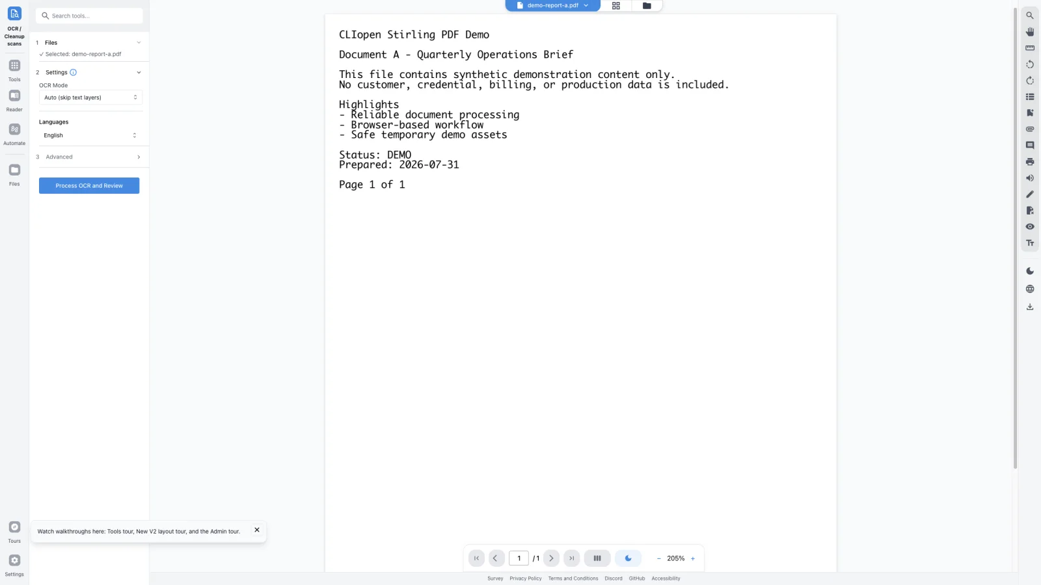Image resolution: width=1041 pixels, height=585 pixels.
Task: Open the comments panel
Action: point(1030,146)
